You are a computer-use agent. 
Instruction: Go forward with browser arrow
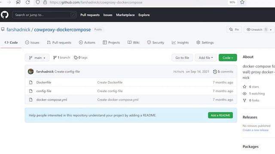pos(9,3)
